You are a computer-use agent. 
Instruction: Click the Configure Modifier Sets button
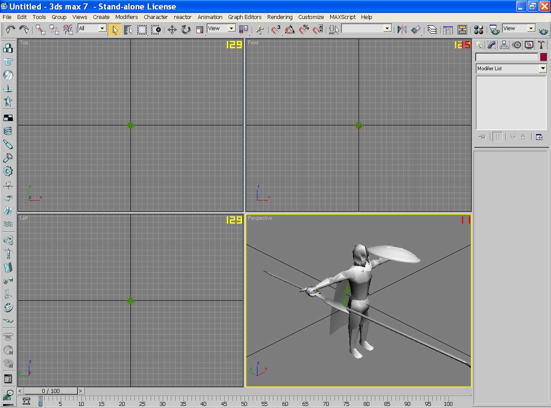tap(539, 137)
